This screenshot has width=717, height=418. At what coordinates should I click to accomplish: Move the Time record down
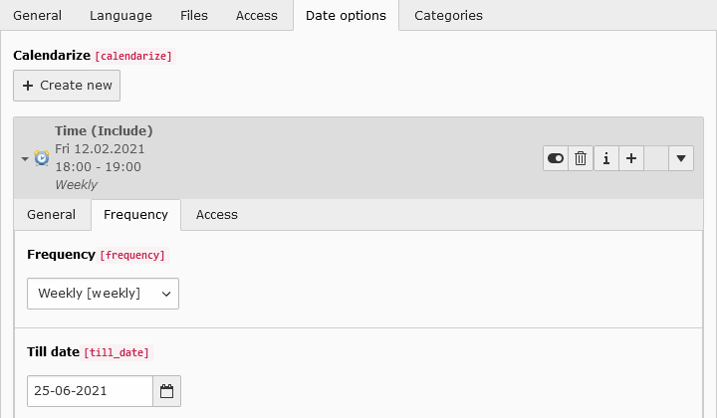click(x=681, y=158)
